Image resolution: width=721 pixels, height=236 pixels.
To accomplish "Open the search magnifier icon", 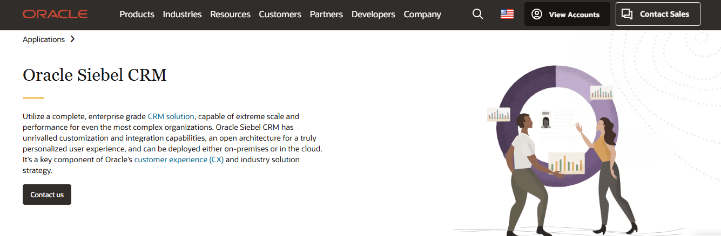I will tap(477, 15).
